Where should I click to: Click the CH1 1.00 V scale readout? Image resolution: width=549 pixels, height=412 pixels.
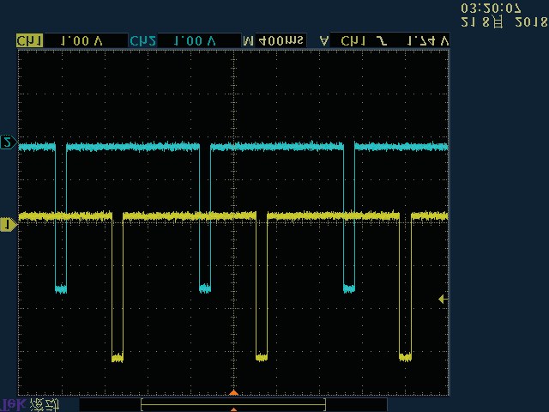pos(81,40)
